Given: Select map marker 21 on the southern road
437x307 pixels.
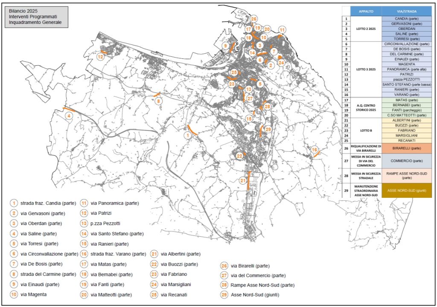Looking at the screenshot, I should click(x=243, y=181).
